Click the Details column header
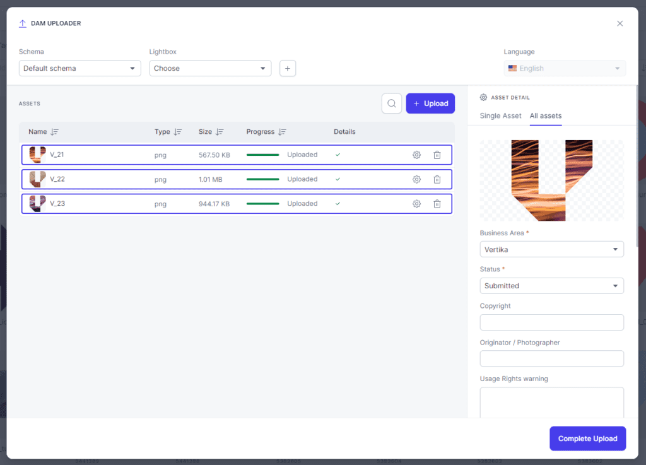Screen dimensions: 646x465 [344, 132]
